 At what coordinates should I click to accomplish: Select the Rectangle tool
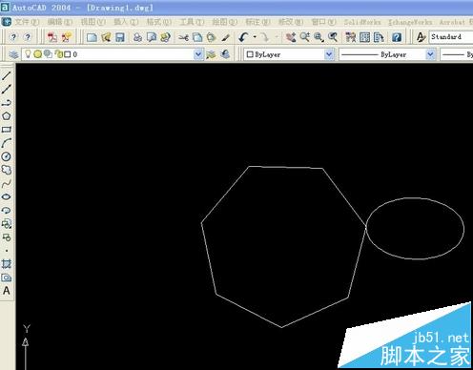[x=7, y=130]
